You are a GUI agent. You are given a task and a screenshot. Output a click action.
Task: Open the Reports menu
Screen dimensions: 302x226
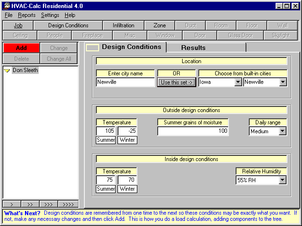(x=26, y=15)
